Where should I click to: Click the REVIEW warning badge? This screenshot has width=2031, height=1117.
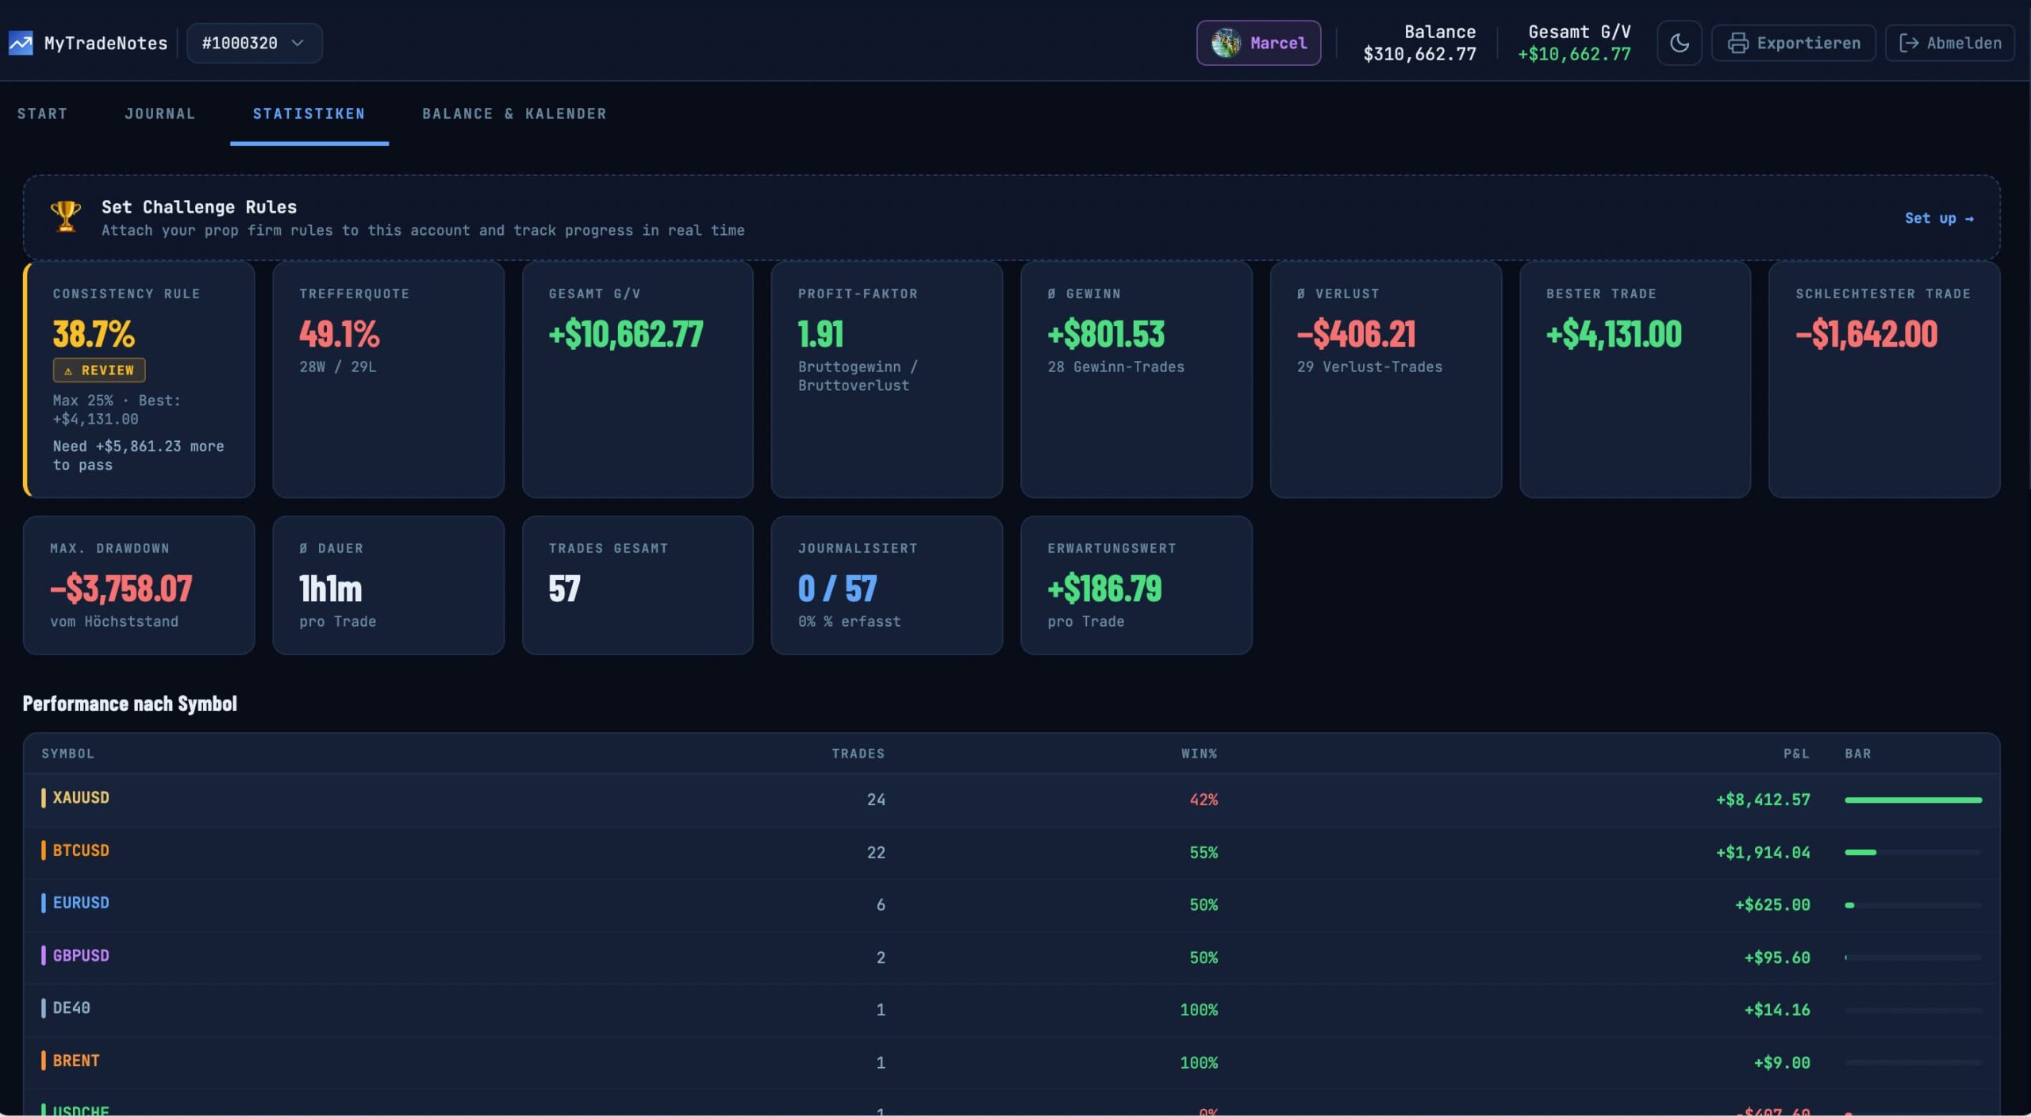(x=98, y=370)
